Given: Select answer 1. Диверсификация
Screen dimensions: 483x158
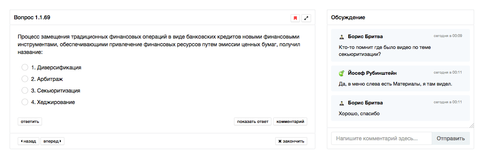Looking at the screenshot, I should (x=25, y=67).
